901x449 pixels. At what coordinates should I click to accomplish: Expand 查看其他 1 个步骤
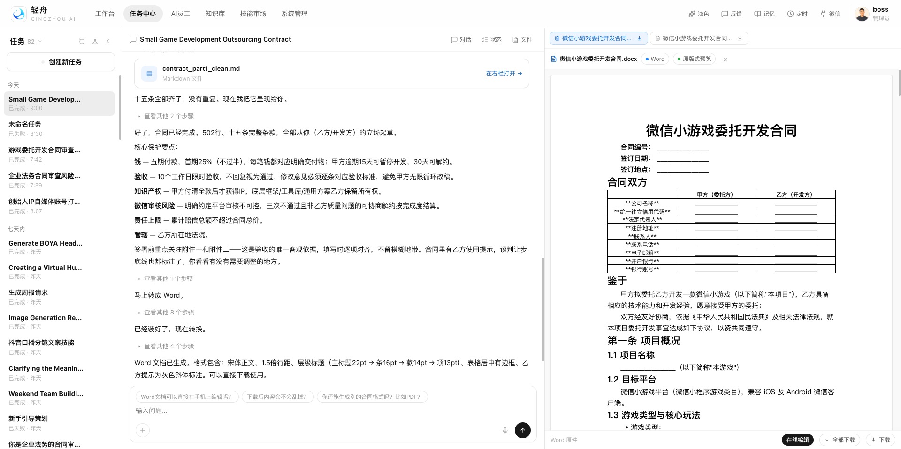(x=166, y=278)
